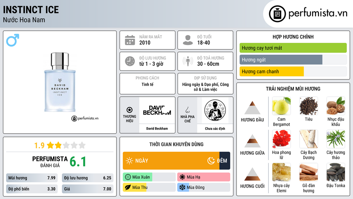This screenshot has height=199, width=353.
Task: Click the Chưa xác định perfumer label
Action: tap(215, 129)
